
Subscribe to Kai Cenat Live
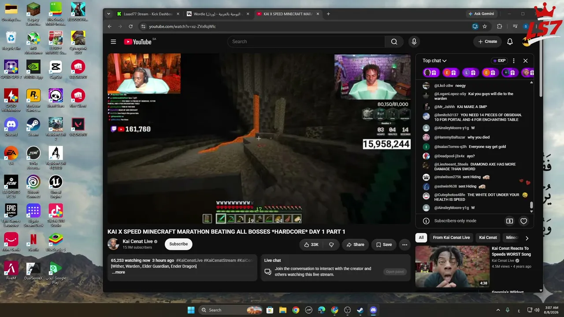[178, 244]
